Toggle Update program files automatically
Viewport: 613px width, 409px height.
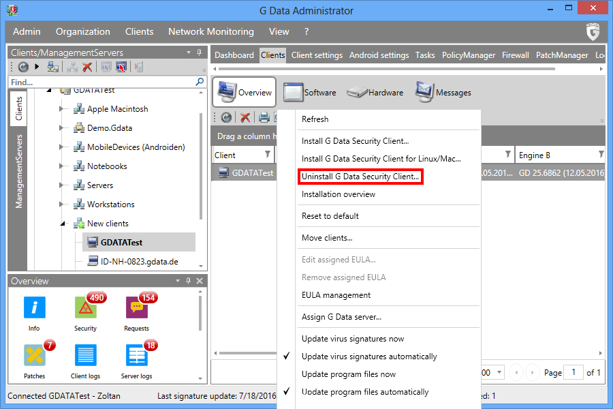point(365,392)
